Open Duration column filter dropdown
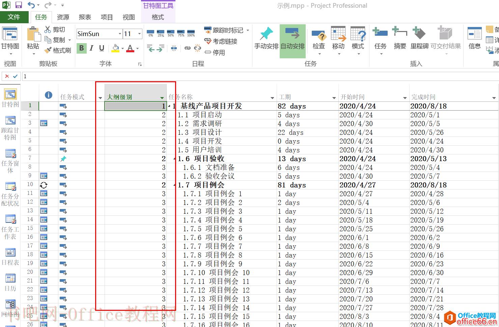499x327 pixels. click(334, 98)
